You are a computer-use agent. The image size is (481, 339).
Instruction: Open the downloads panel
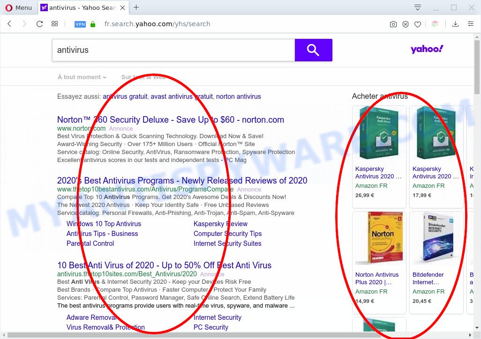pyautogui.click(x=456, y=24)
